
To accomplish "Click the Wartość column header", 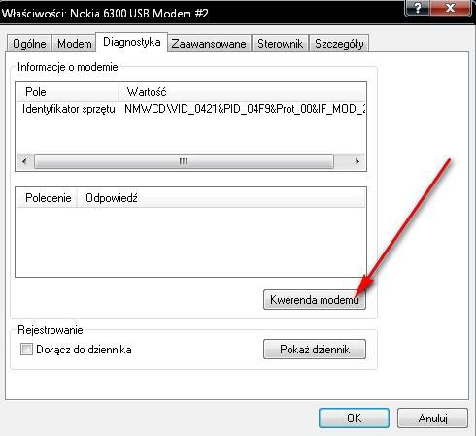I will [242, 92].
